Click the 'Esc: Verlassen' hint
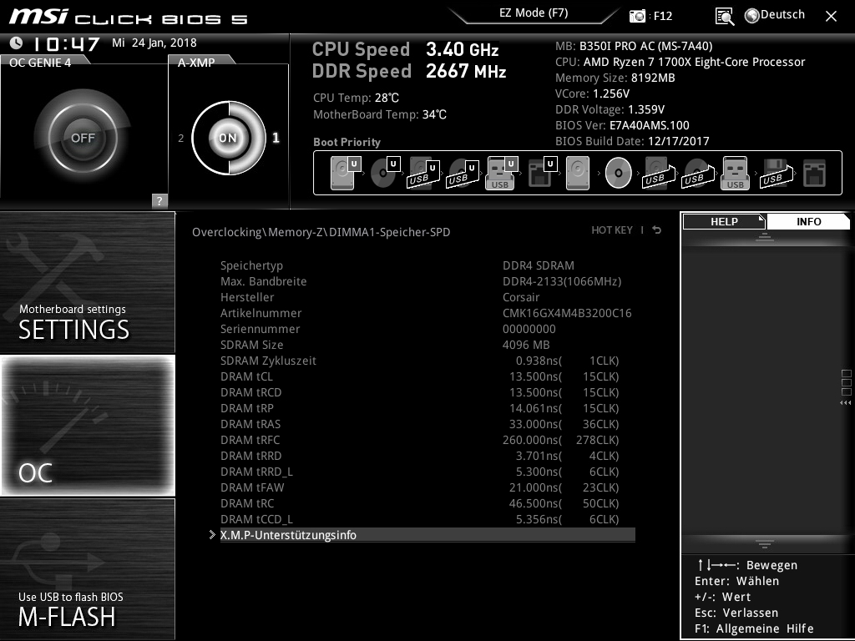855x641 pixels. 736,613
